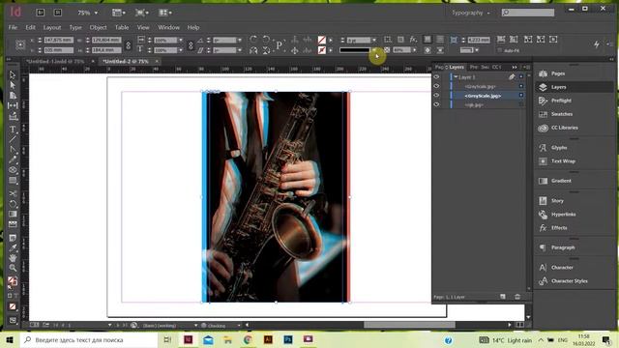Image resolution: width=619 pixels, height=348 pixels.
Task: Select the Pen tool
Action: pos(13,150)
